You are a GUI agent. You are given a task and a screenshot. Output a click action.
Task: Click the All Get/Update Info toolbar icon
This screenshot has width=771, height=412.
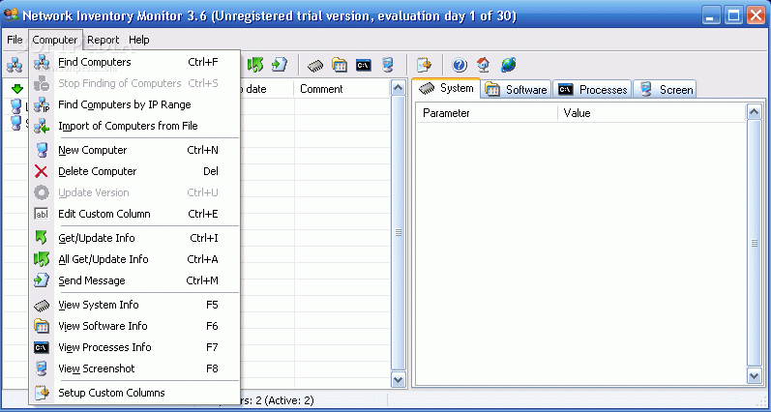[254, 65]
